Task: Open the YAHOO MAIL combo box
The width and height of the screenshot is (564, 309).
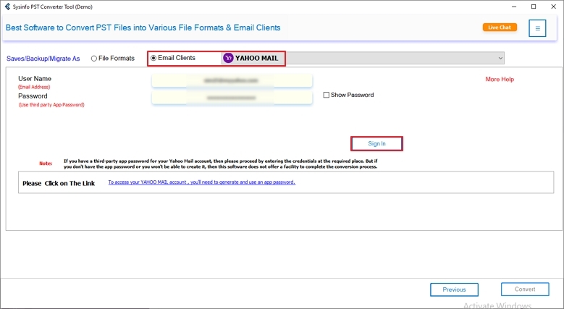Action: click(x=363, y=58)
